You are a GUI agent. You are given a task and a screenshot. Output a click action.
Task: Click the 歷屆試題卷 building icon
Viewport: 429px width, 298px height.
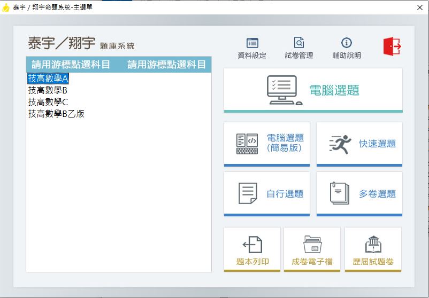tap(373, 245)
